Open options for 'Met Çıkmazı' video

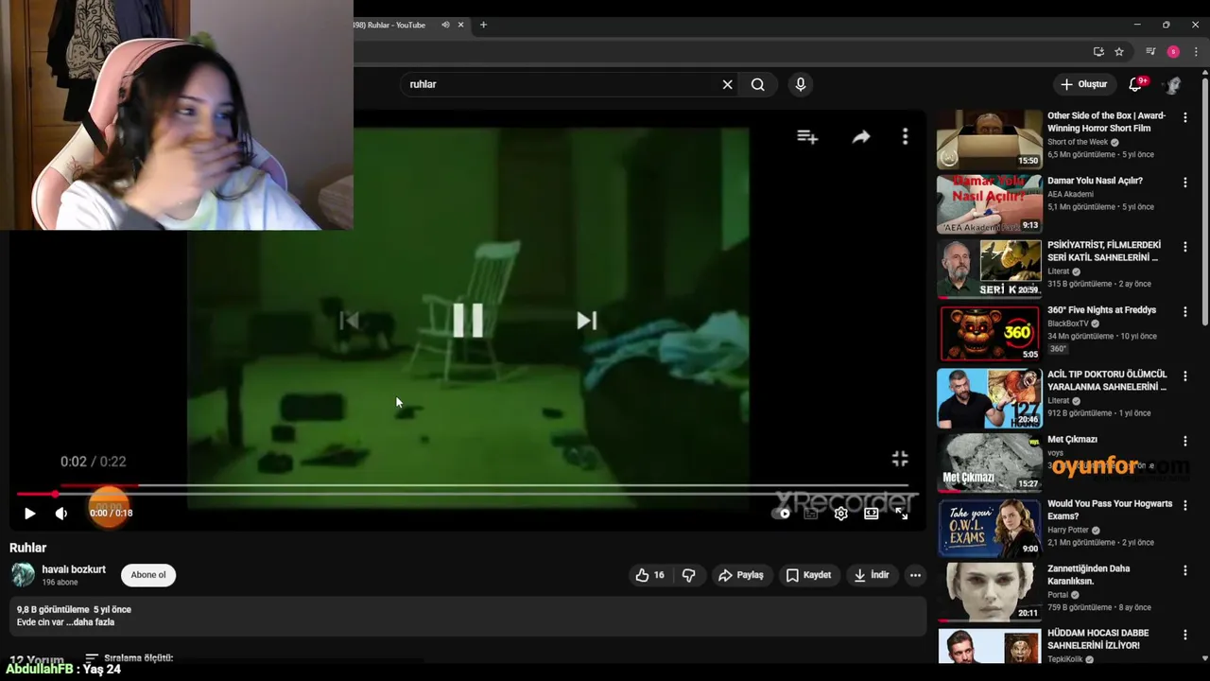coord(1184,441)
